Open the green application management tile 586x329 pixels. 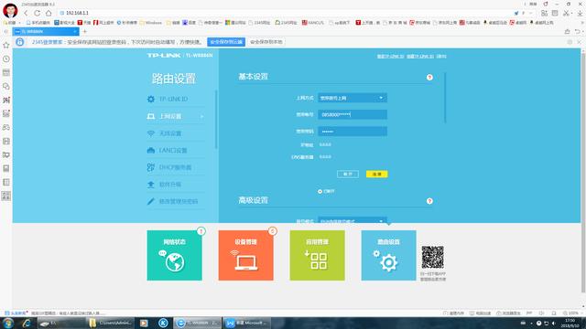(x=318, y=255)
